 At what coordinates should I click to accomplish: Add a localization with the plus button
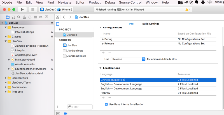(x=103, y=98)
